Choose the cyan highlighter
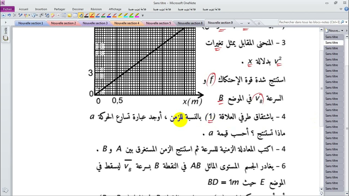349x196 pixels. (126, 16)
